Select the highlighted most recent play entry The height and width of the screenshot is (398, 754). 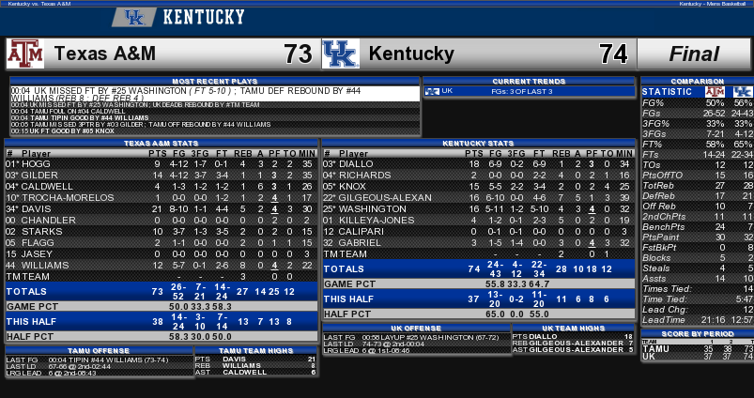[x=215, y=94]
